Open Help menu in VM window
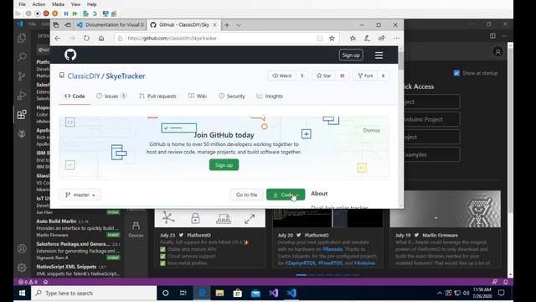Viewport: 536px width, 302px height. tap(91, 4)
